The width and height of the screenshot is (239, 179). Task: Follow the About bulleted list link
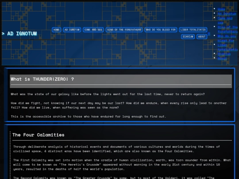pos(222,58)
